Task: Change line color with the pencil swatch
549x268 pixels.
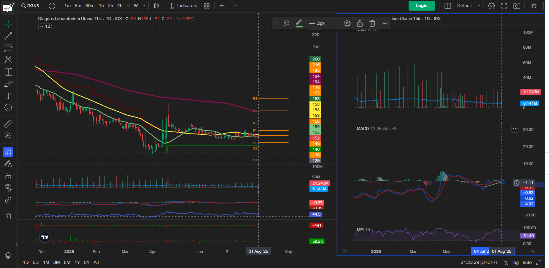Action: tap(299, 23)
